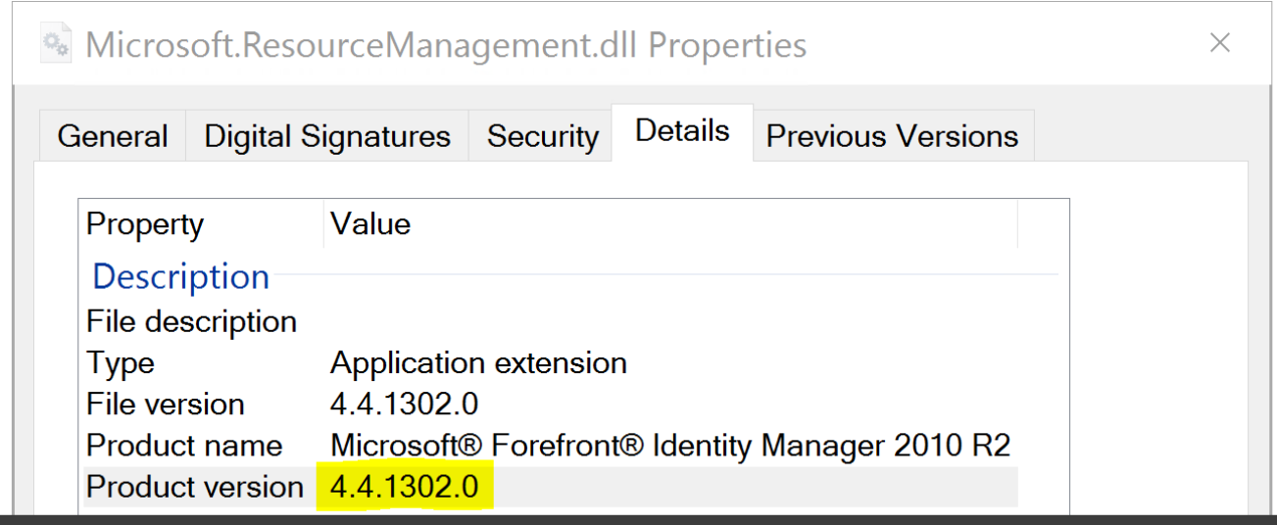1277x525 pixels.
Task: Select the File version property label
Action: tap(165, 404)
